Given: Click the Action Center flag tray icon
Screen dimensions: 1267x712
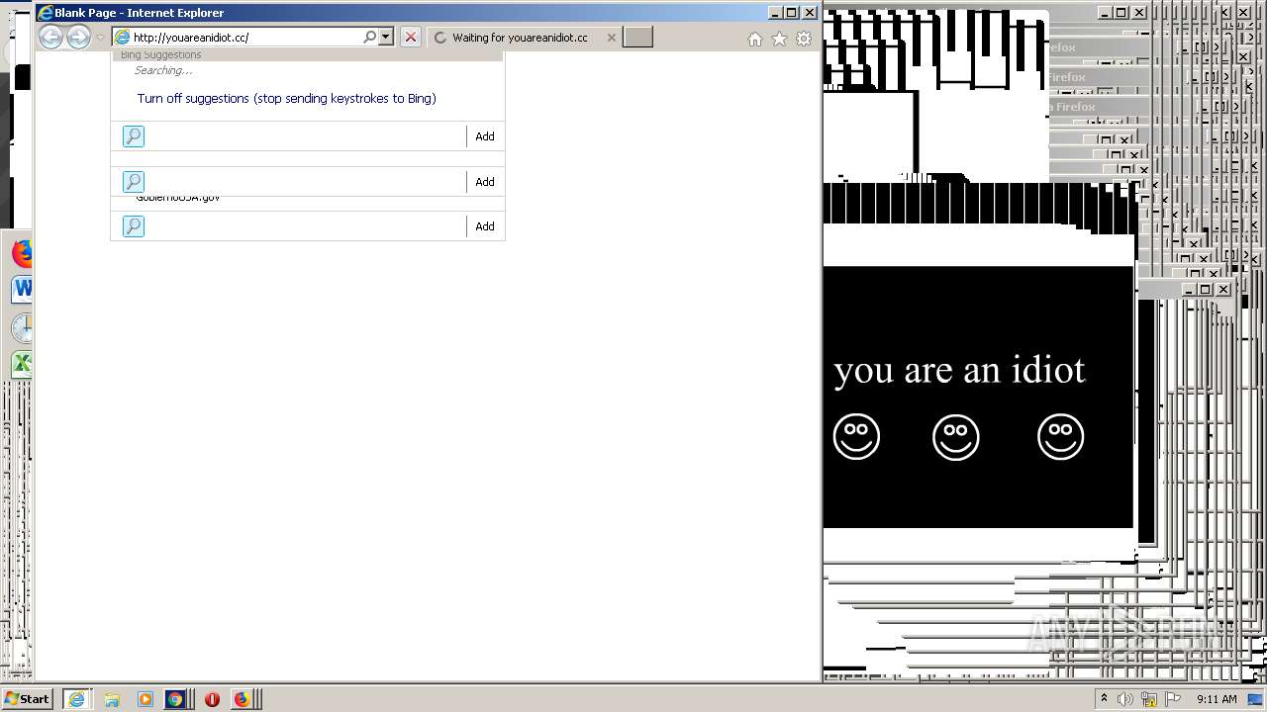Looking at the screenshot, I should coord(1173,699).
